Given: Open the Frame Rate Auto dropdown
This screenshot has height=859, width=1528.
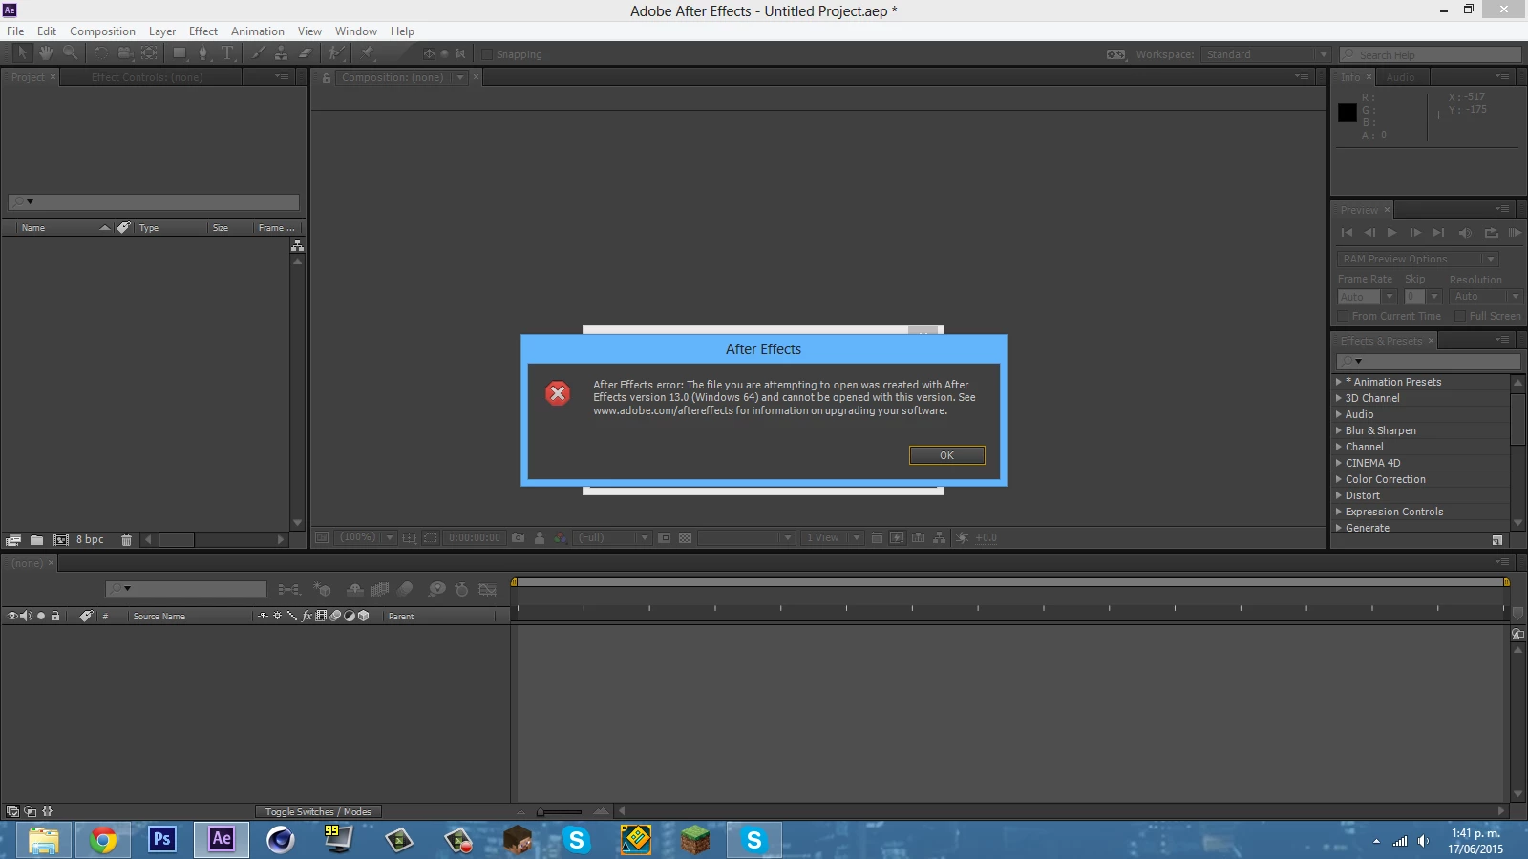Looking at the screenshot, I should click(1367, 297).
